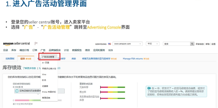Image resolution: width=218 pixels, height=108 pixels.
Task: Switch to the 控制面板 tab
Action: [x=10, y=59]
